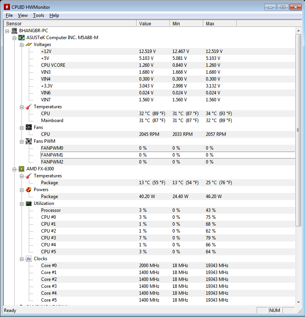The width and height of the screenshot is (305, 317).
Task: Collapse the Voltages group
Action: 21,45
